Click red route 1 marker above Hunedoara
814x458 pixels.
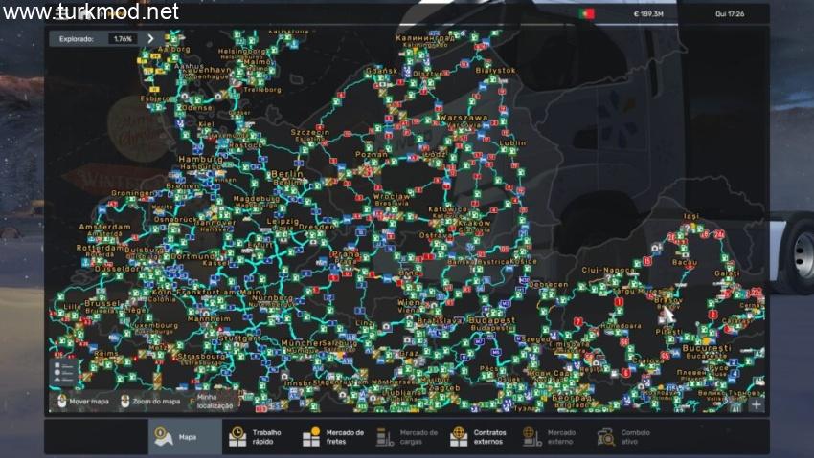click(x=619, y=301)
